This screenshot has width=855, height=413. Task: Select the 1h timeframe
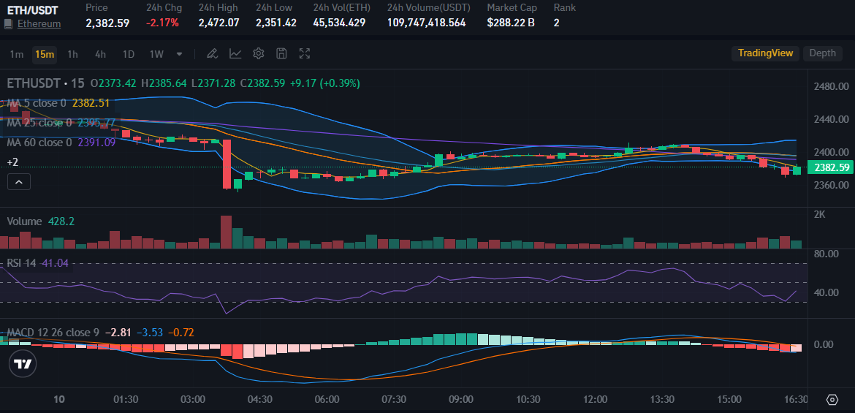[x=72, y=54]
